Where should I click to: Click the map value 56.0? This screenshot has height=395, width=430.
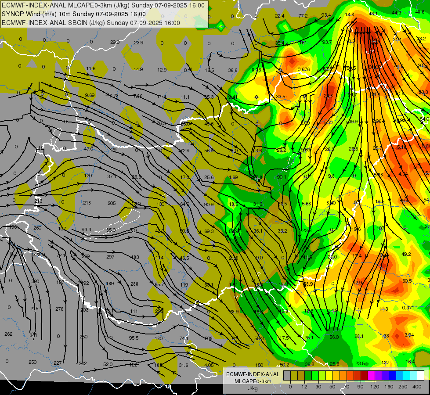[x=334, y=337]
